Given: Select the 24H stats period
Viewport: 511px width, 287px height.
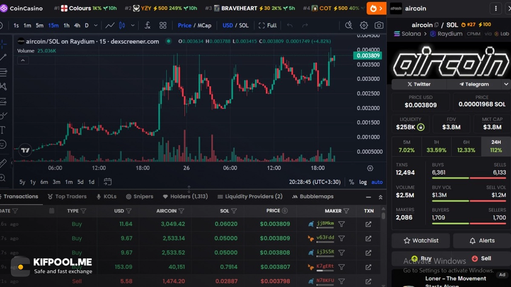Looking at the screenshot, I should point(496,146).
